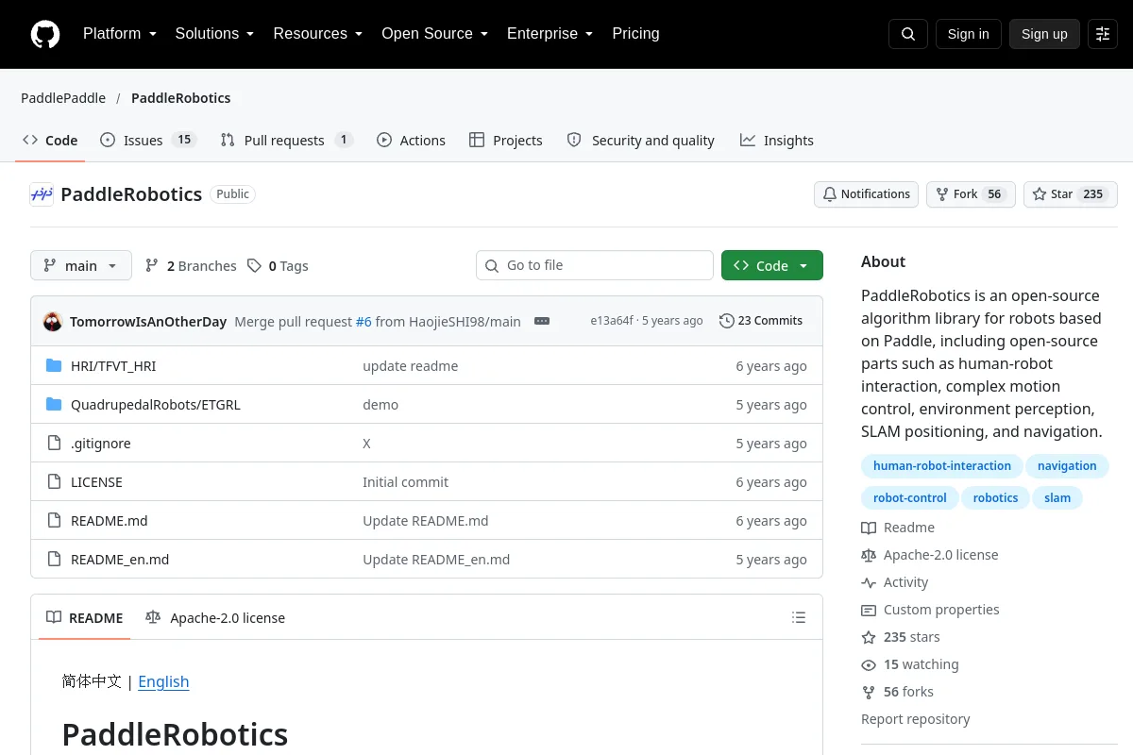Open the English README link

163,681
